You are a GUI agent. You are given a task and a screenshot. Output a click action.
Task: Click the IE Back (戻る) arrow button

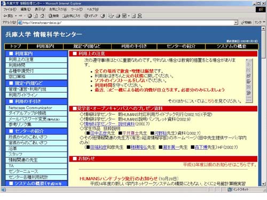pos(8,16)
